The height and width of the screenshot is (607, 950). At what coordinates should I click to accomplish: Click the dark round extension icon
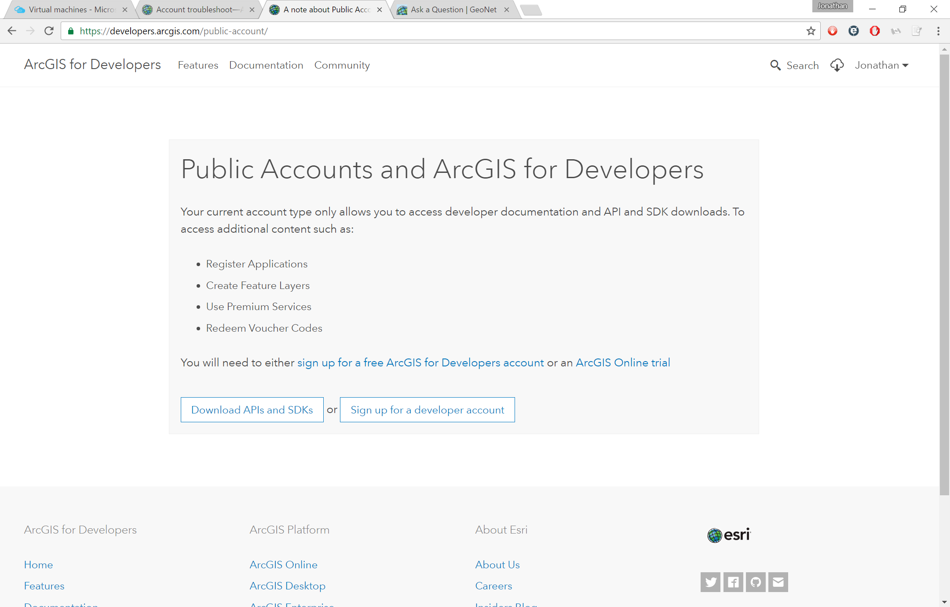pos(853,31)
